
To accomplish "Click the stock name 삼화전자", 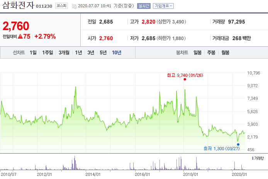I will (x=18, y=5).
